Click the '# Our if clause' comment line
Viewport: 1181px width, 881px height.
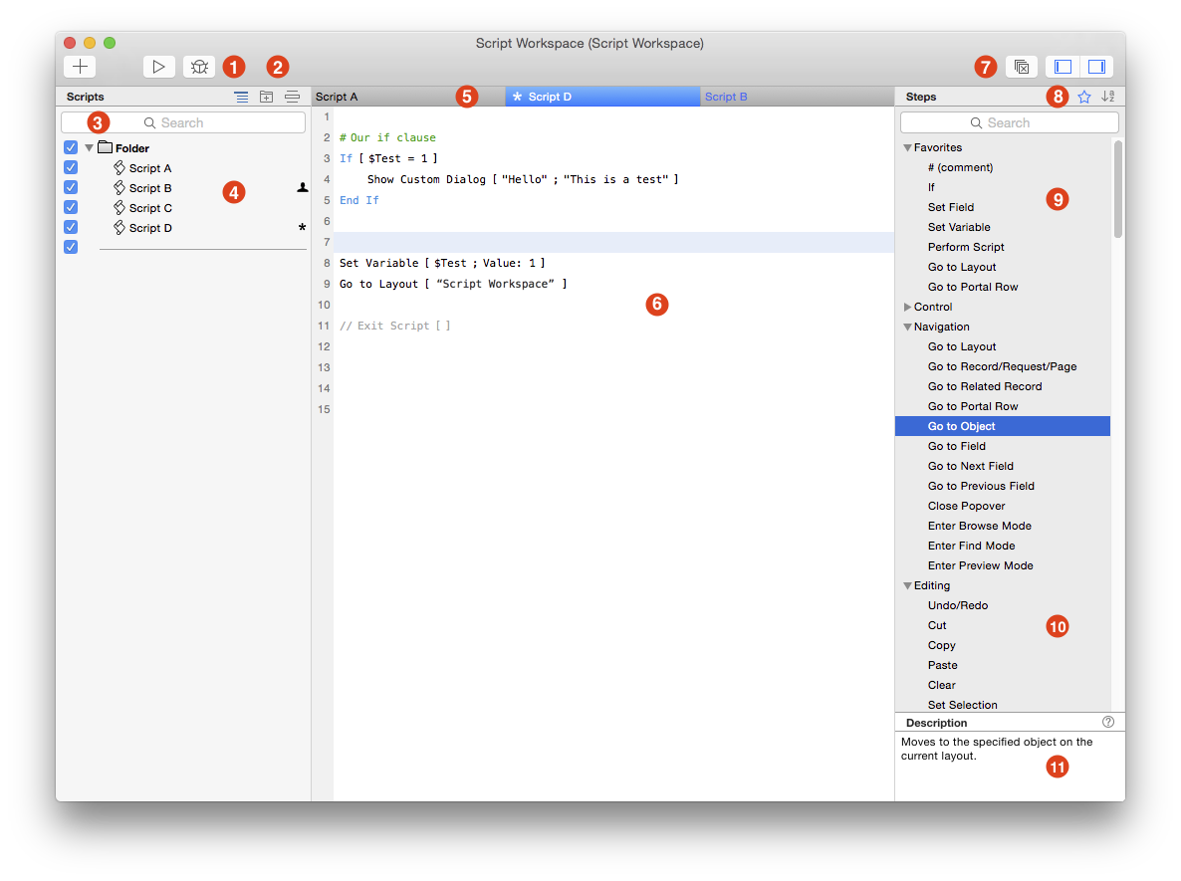[387, 137]
